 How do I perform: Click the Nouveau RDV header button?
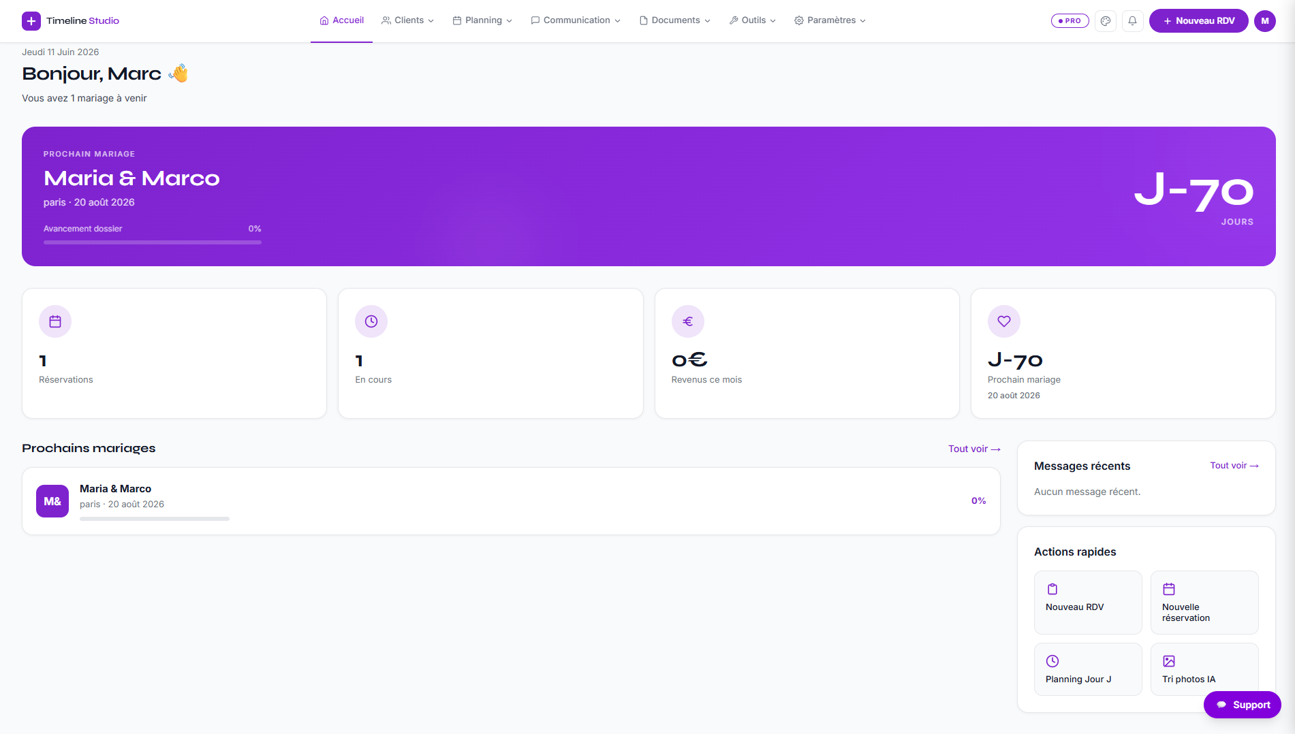[1198, 21]
